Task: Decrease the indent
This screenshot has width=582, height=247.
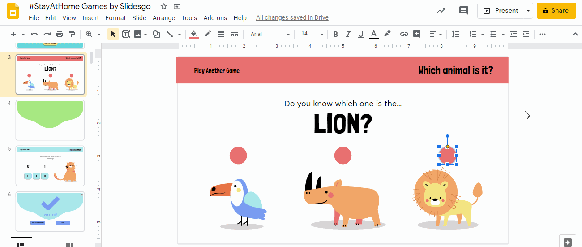Action: point(514,34)
